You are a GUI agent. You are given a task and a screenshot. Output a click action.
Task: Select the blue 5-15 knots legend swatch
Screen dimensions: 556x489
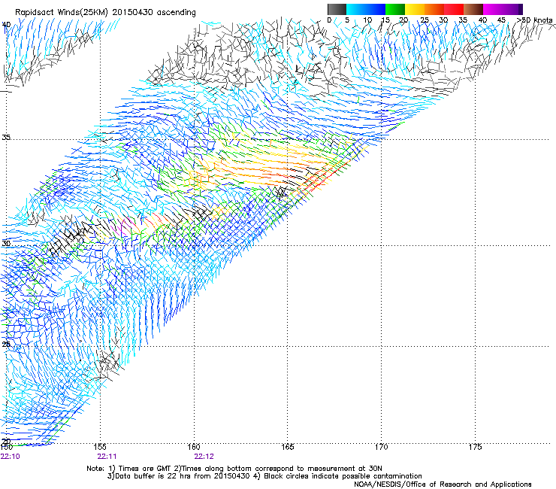(366, 9)
